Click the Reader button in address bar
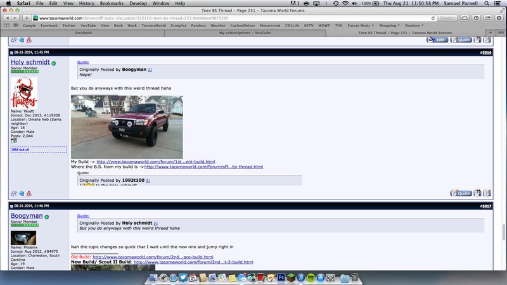Screen dimensions: 507x285 tap(447, 18)
